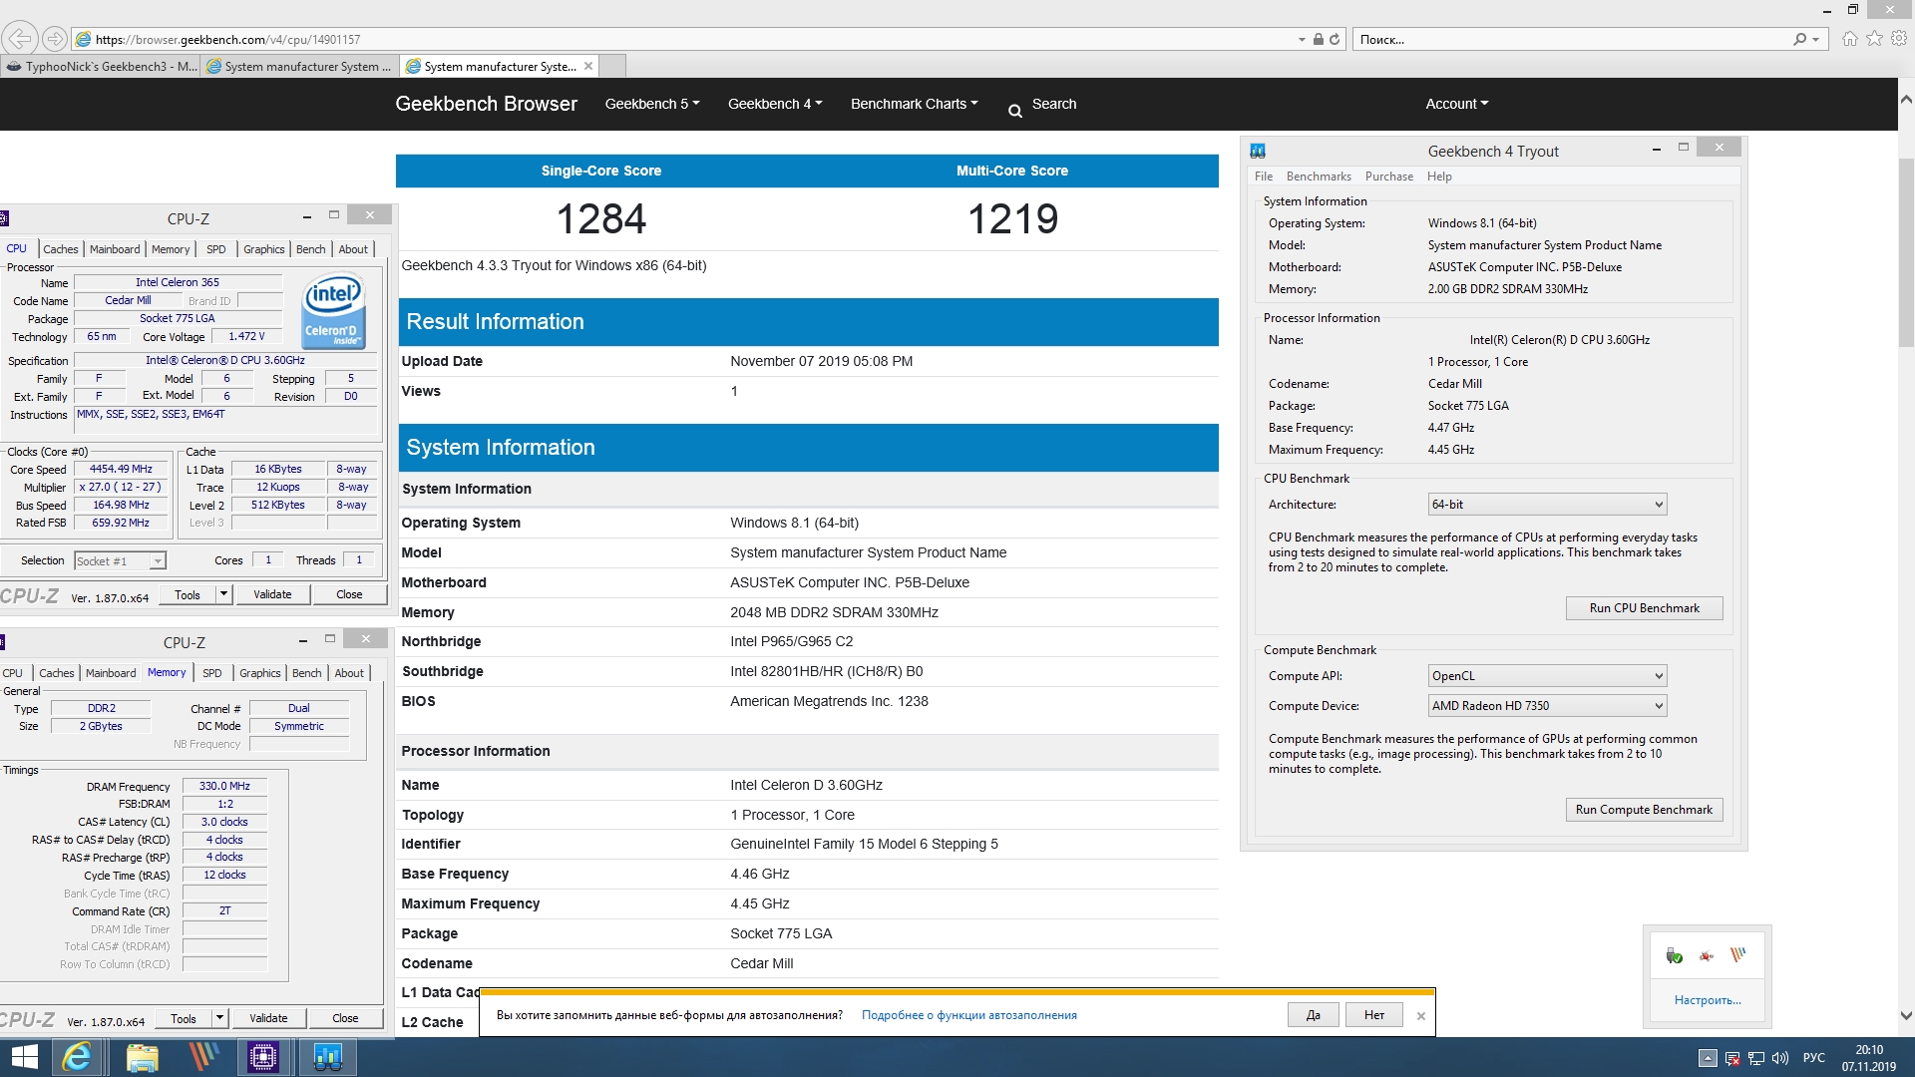Open the browser home page icon

1850,39
